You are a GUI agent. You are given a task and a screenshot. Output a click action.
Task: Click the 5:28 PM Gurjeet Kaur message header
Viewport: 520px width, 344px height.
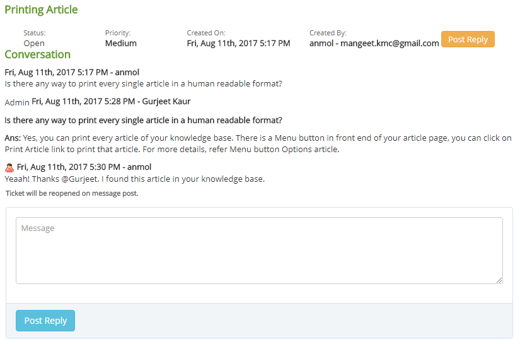(111, 101)
